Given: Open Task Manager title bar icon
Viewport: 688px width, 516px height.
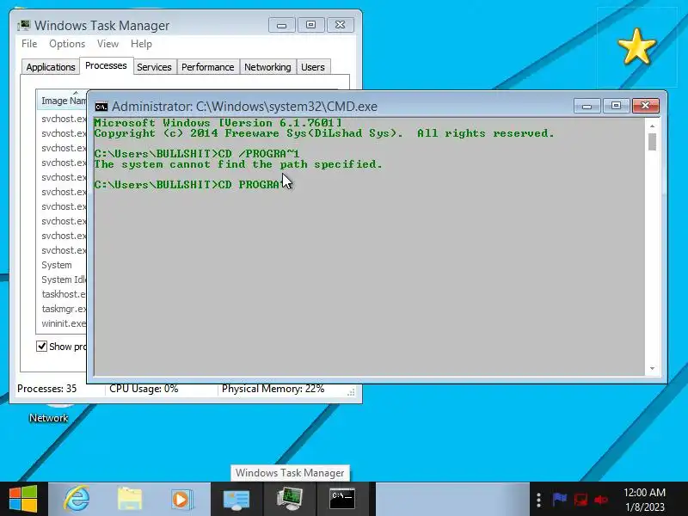Looking at the screenshot, I should [x=25, y=26].
